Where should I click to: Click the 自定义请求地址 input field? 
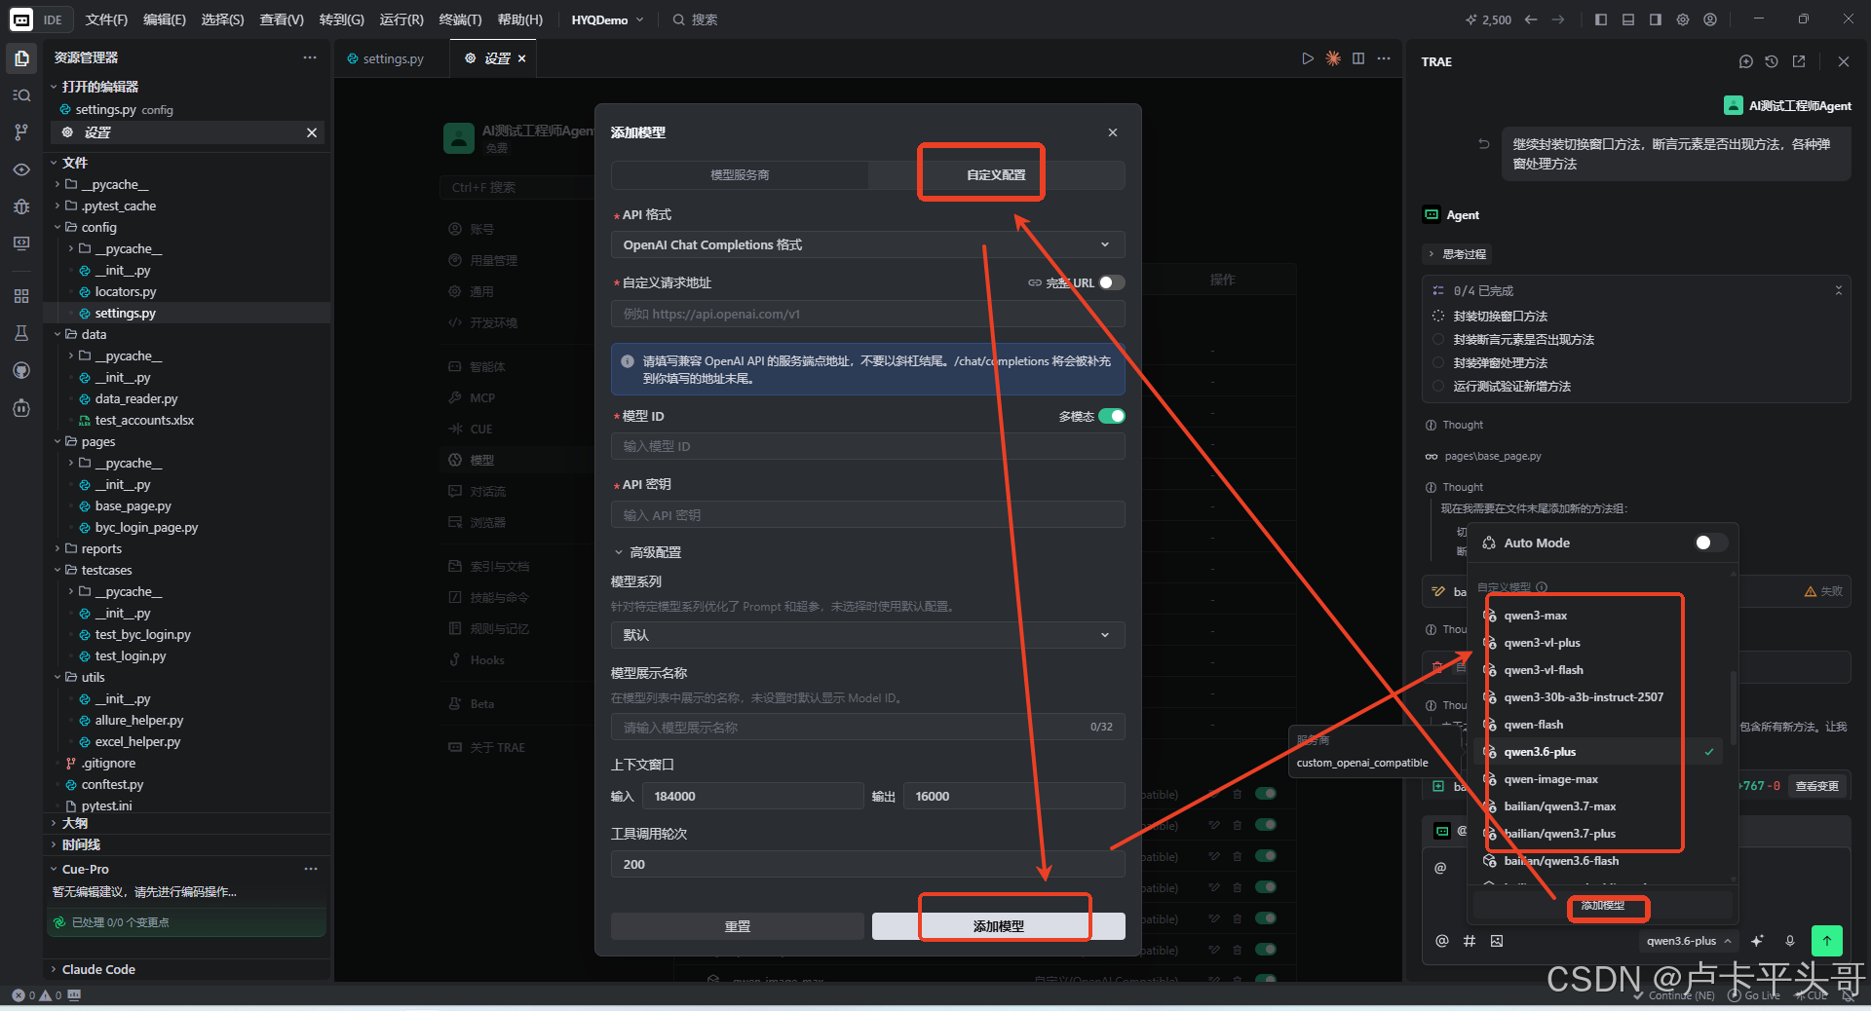click(867, 314)
